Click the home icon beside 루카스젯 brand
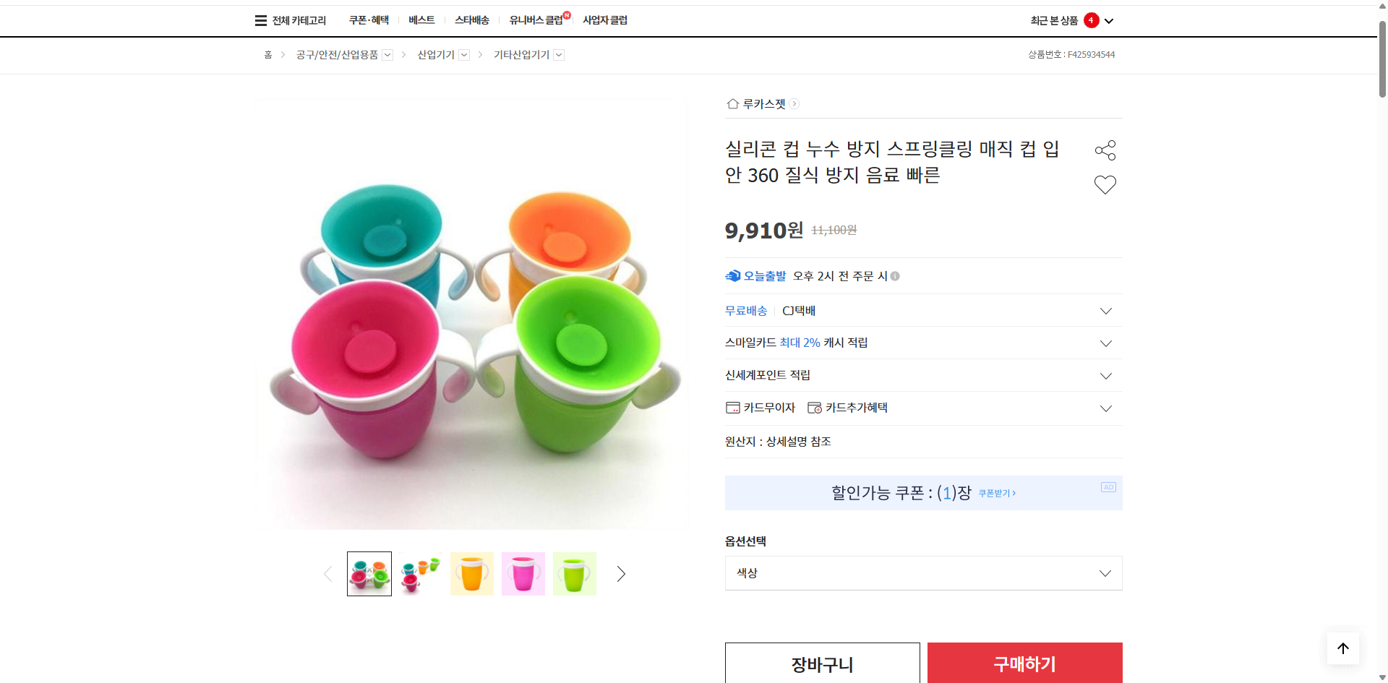This screenshot has width=1388, height=683. (x=732, y=103)
